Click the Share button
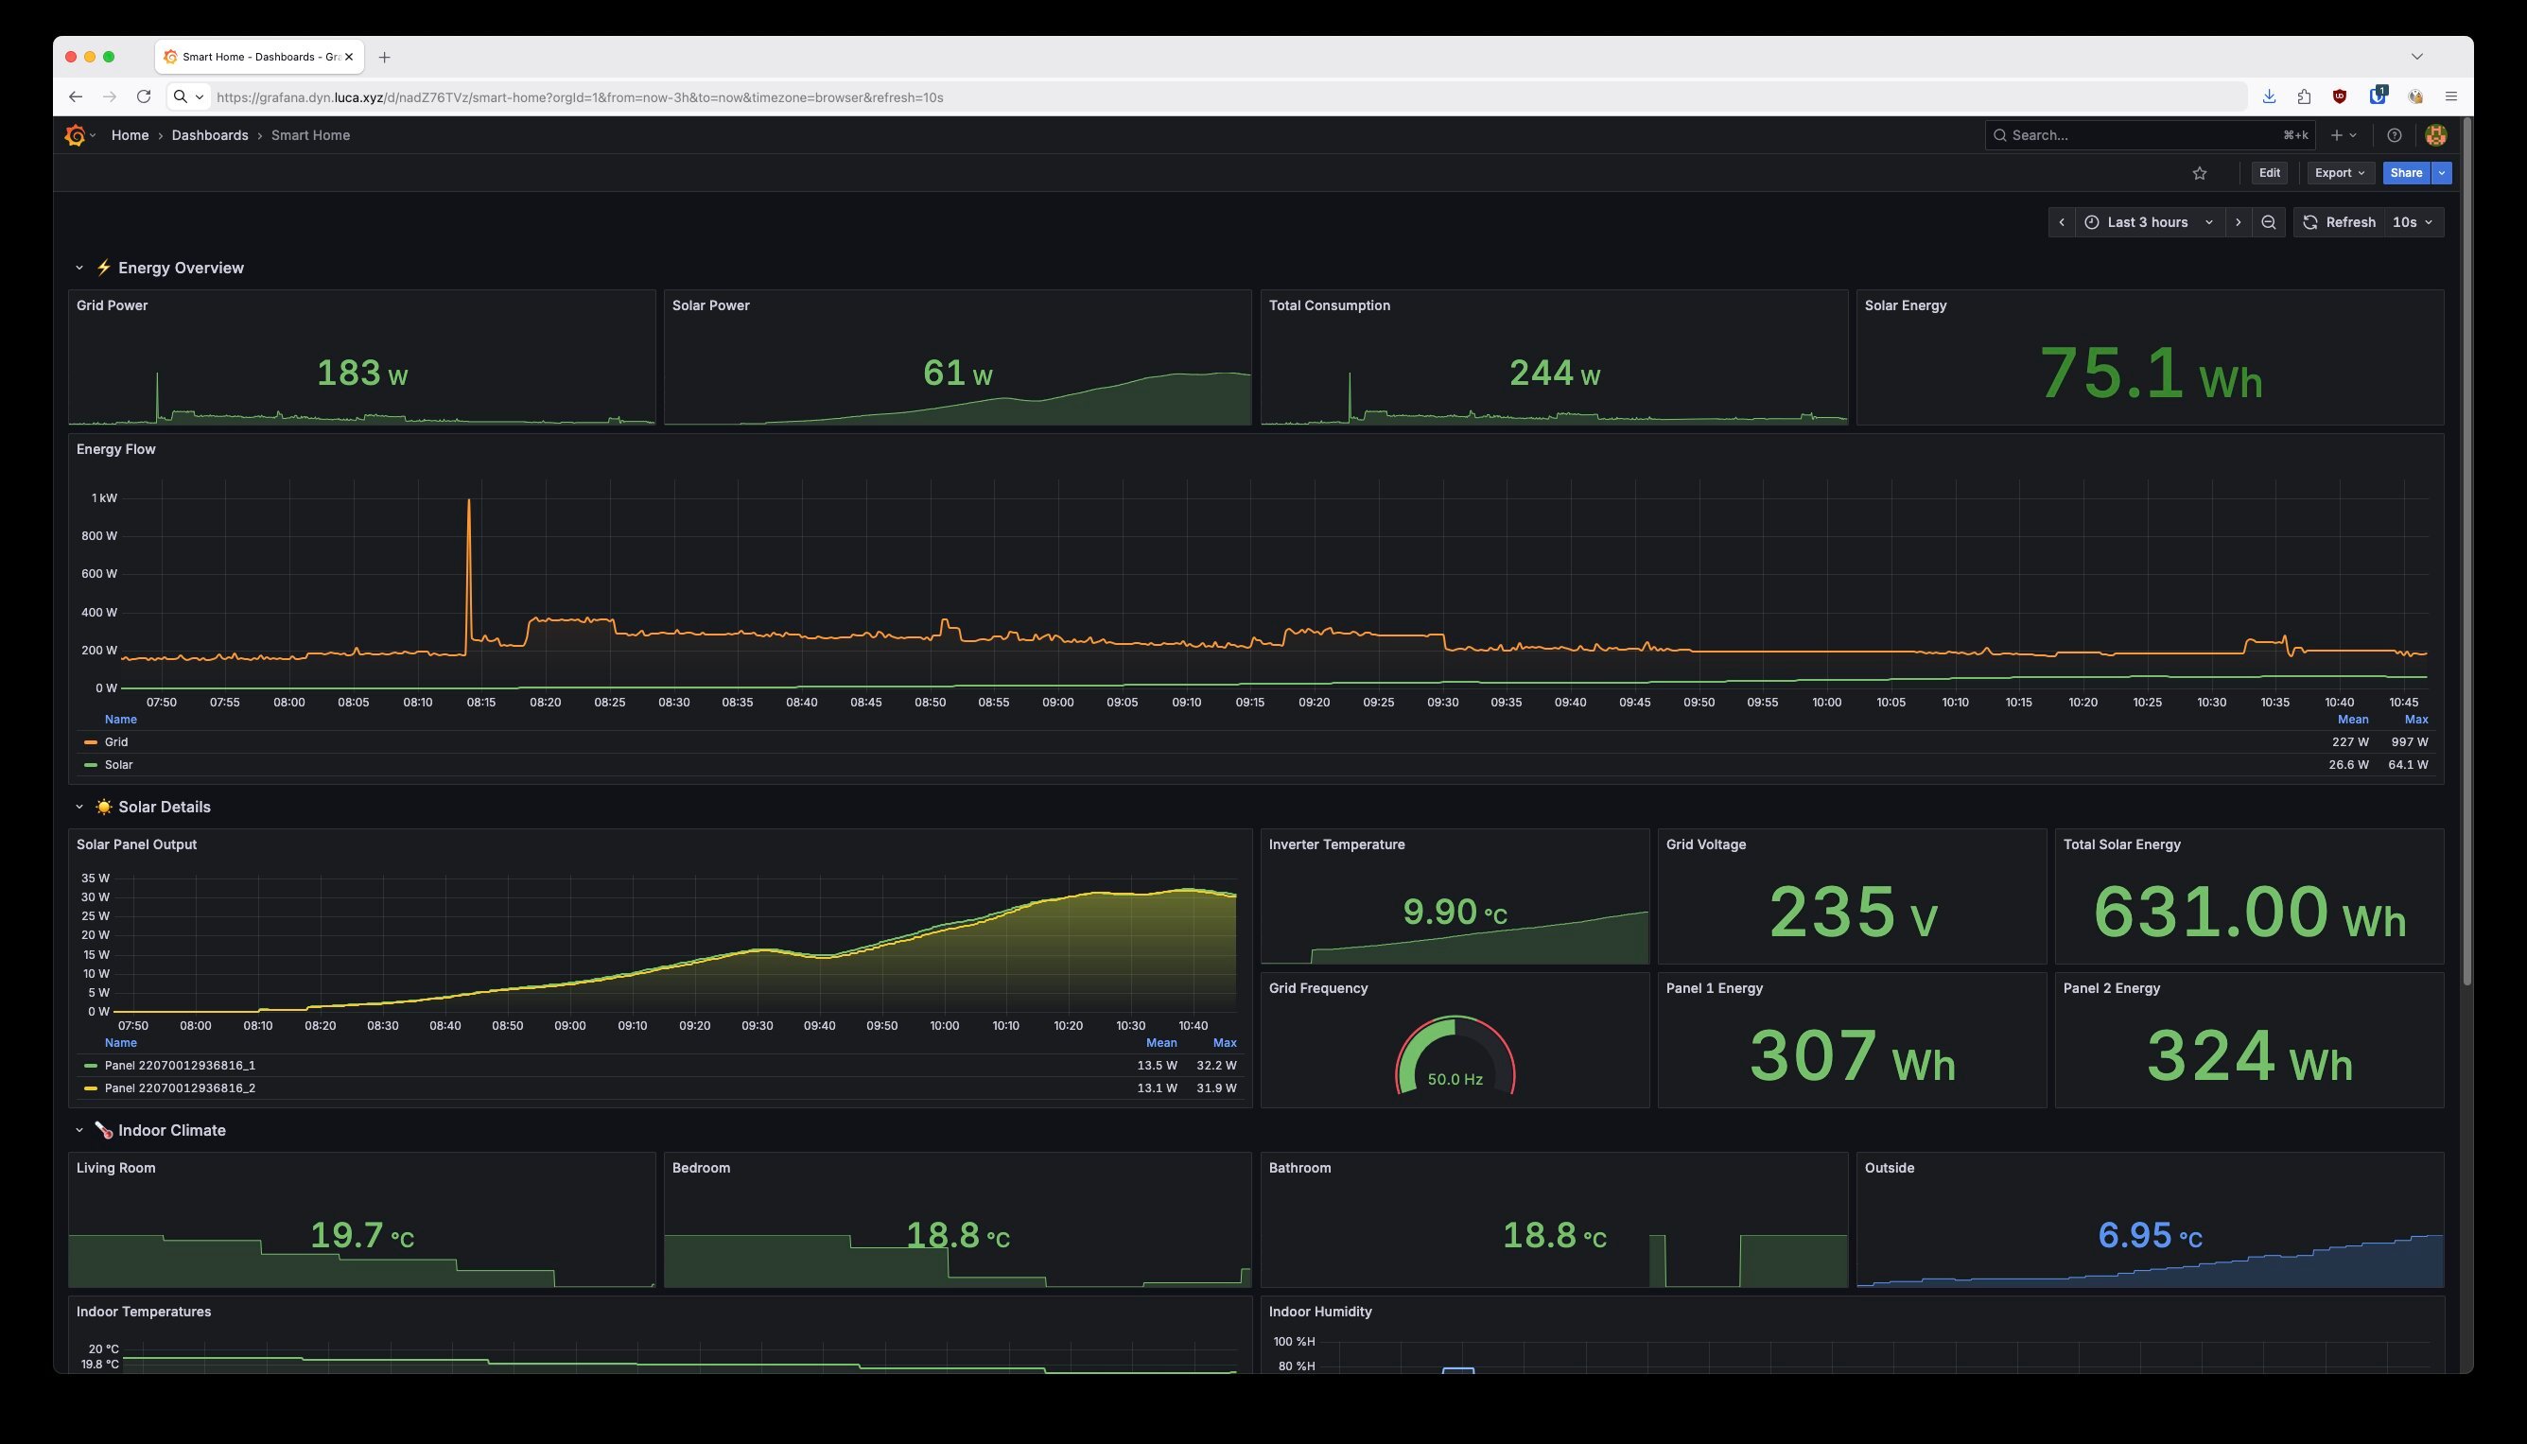This screenshot has height=1444, width=2527. click(x=2406, y=172)
